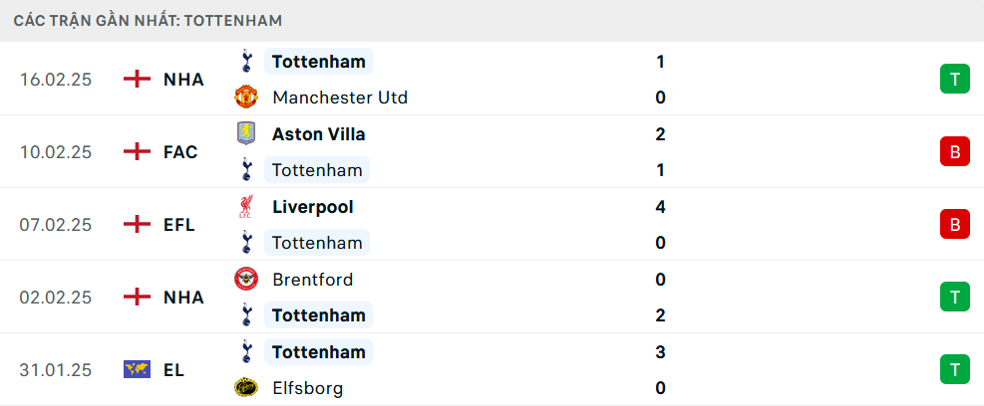Click the Liverpool club crest
Image resolution: width=984 pixels, height=406 pixels.
tap(246, 207)
